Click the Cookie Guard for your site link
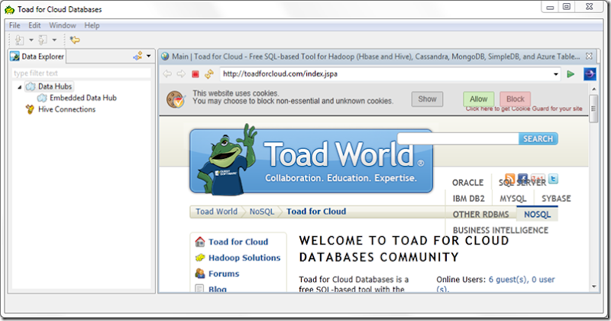Screen dimensions: 611x321 524,109
